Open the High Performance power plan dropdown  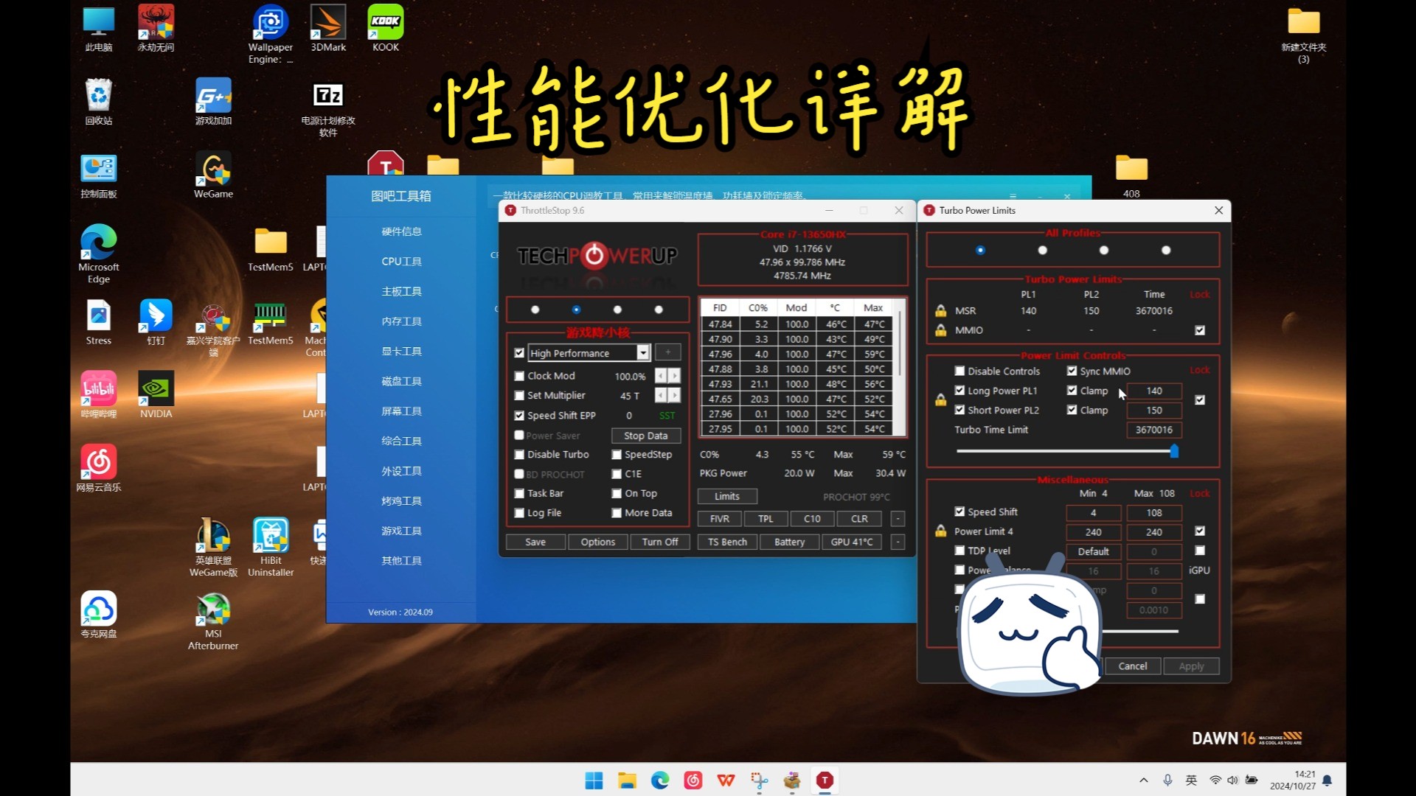[x=643, y=353]
